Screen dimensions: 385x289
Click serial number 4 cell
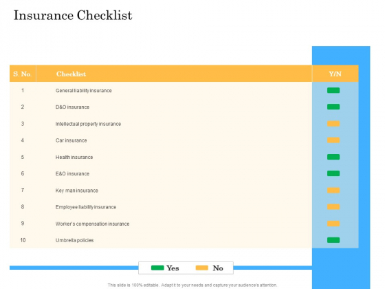pos(23,140)
